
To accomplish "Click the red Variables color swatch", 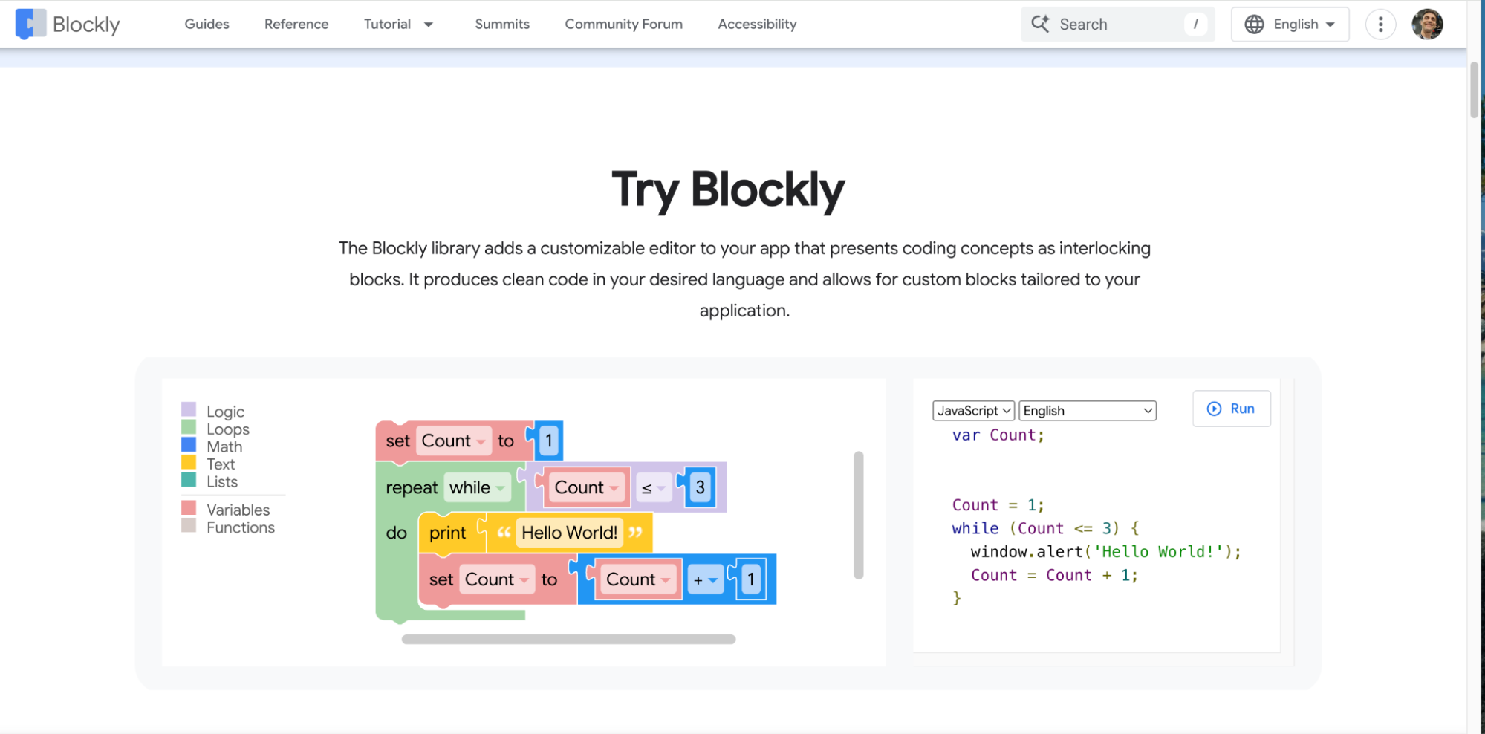I will pyautogui.click(x=189, y=507).
